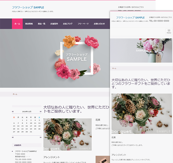Open the 新着情報 menu item
The image size is (173, 163).
(x=29, y=24)
